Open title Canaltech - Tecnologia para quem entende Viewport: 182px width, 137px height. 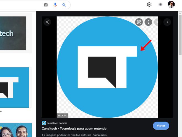(x=74, y=128)
